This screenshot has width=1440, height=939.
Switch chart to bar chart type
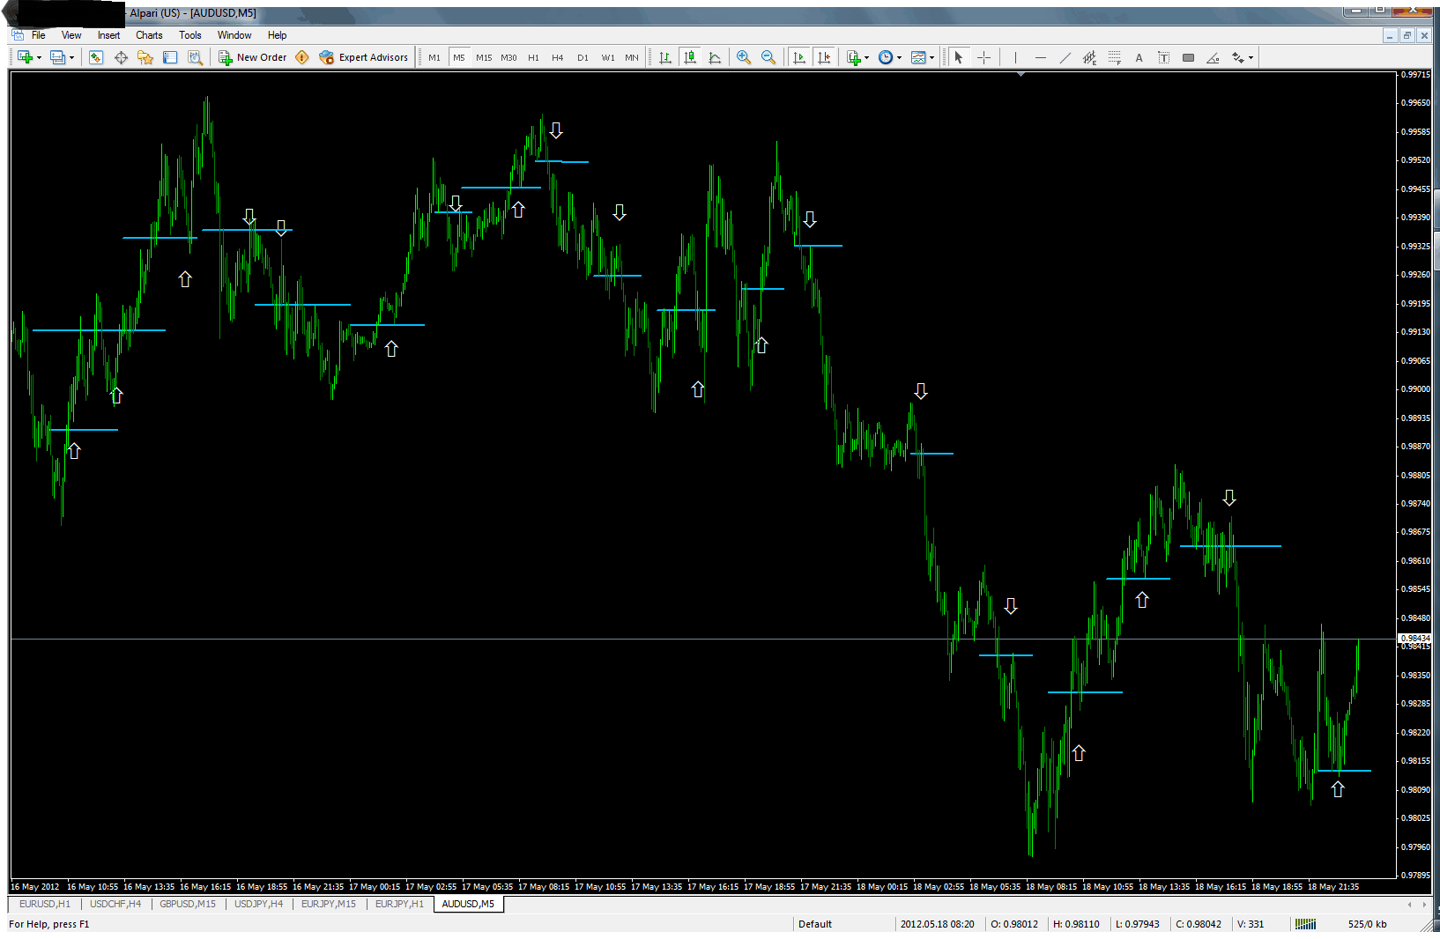click(x=665, y=57)
